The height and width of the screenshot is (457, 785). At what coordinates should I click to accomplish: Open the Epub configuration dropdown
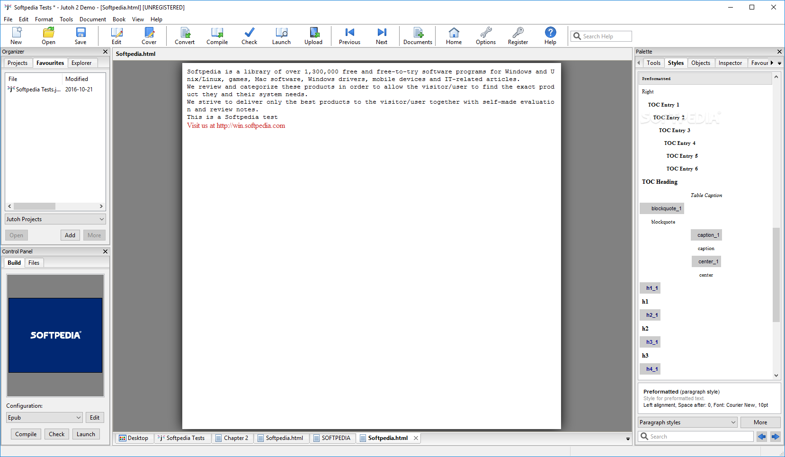[45, 418]
